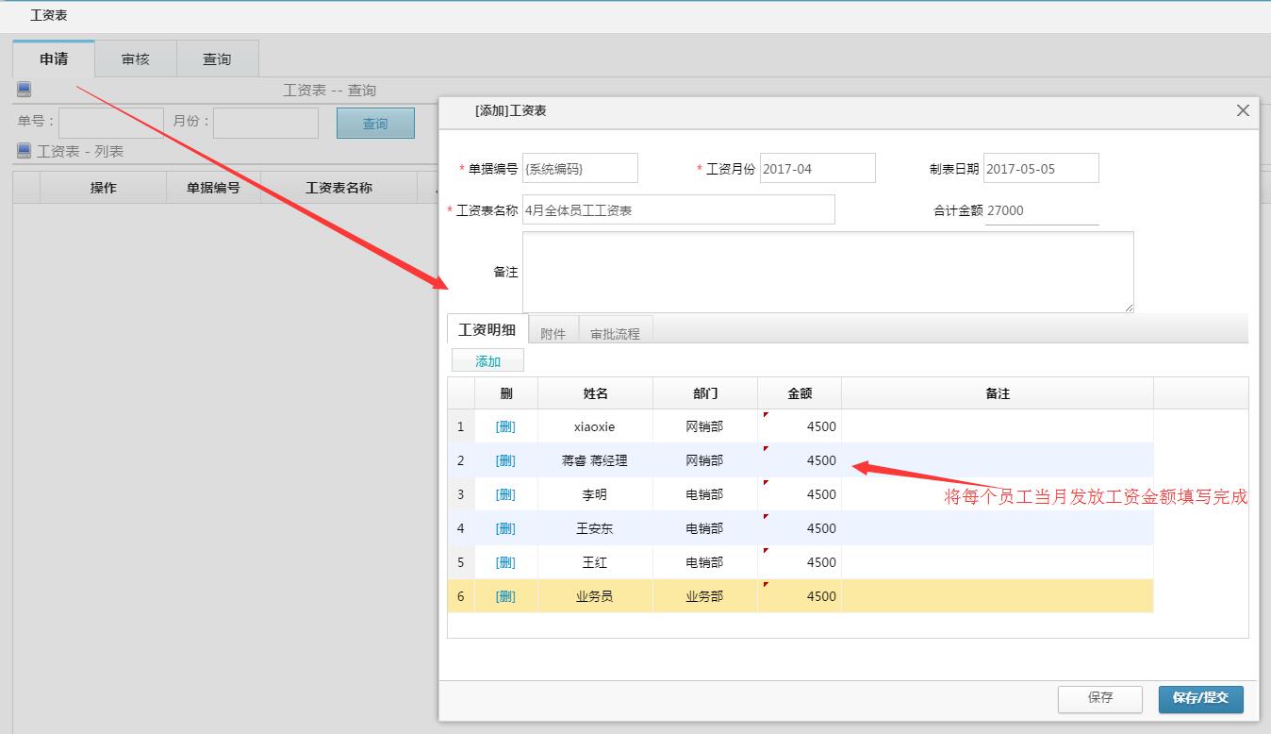
Task: Open the 附件 tab
Action: point(553,333)
